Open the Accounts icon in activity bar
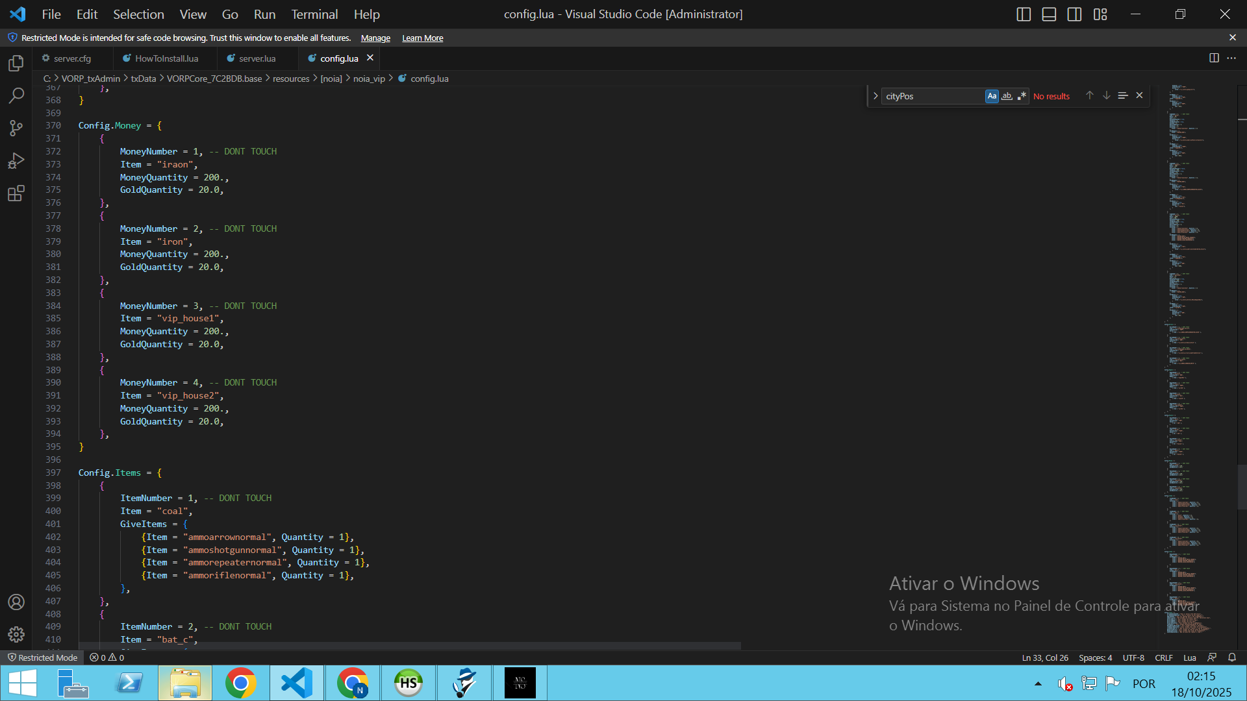Screen dimensions: 1247x701 [16, 602]
